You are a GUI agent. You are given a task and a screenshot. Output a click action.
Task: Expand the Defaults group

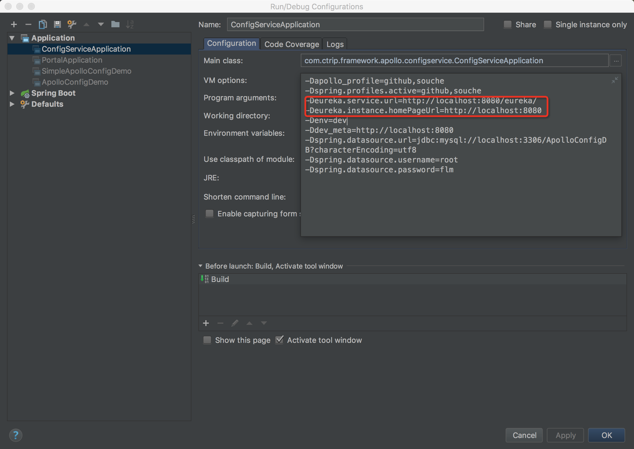pyautogui.click(x=12, y=104)
